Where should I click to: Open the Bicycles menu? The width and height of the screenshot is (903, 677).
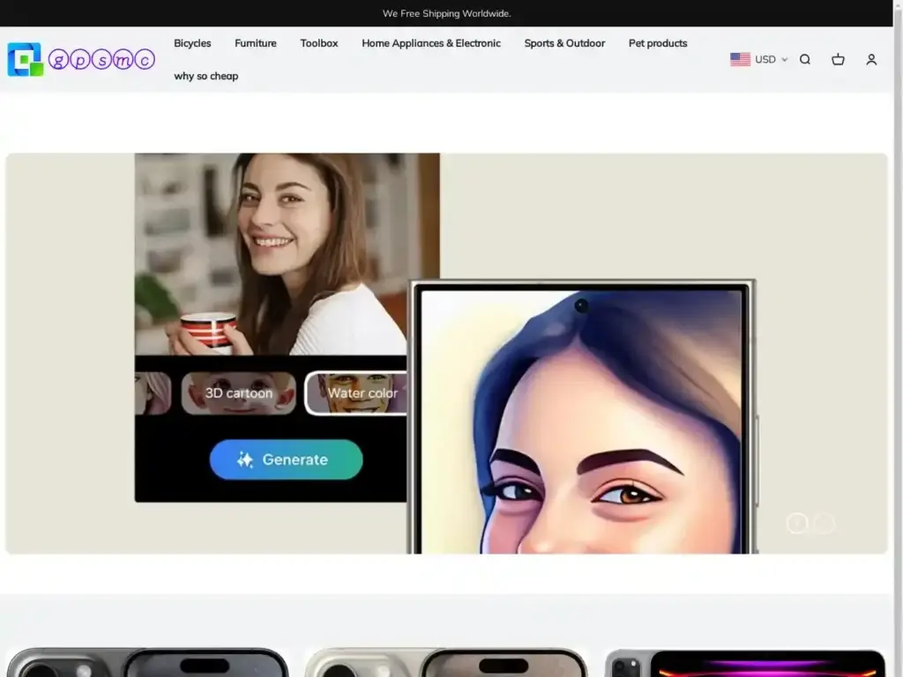coord(192,43)
